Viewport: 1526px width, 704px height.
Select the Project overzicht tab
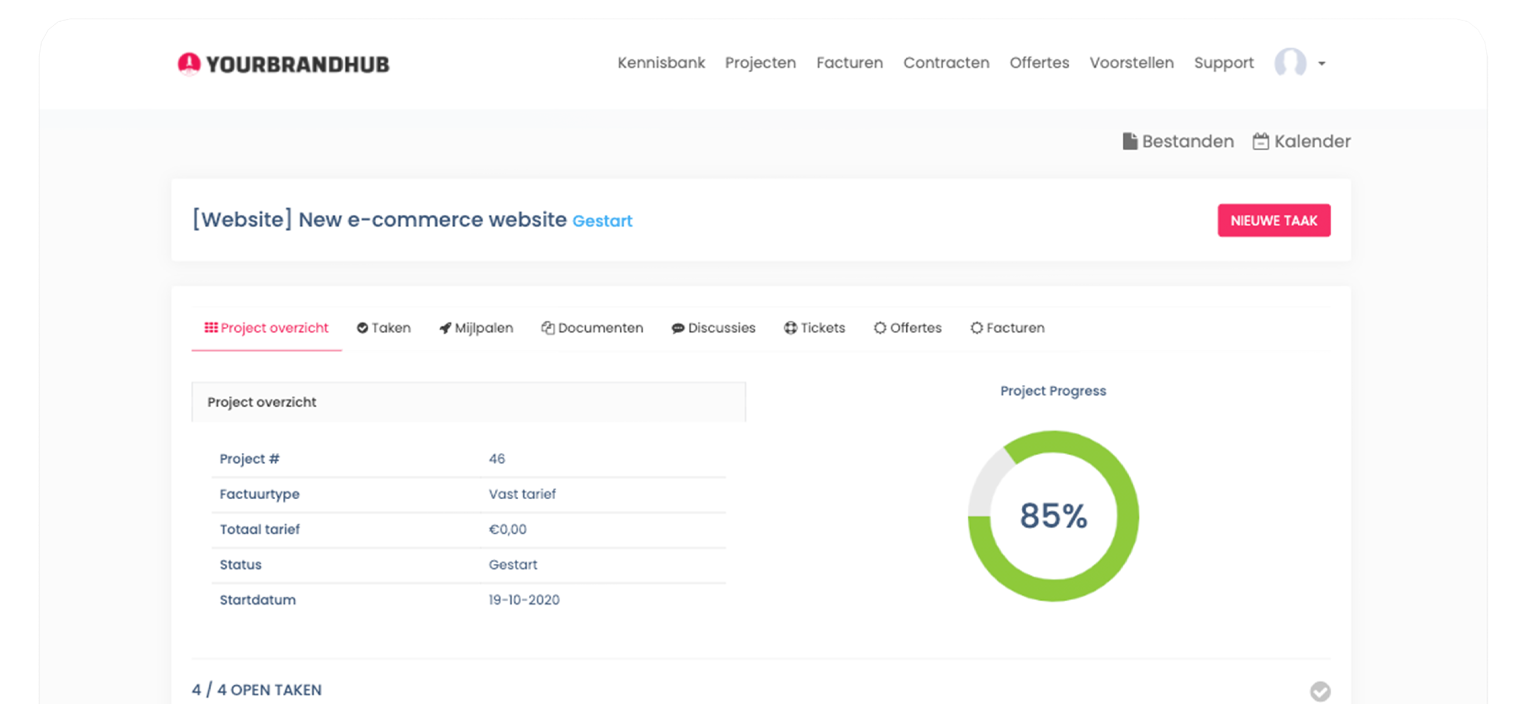tap(266, 328)
